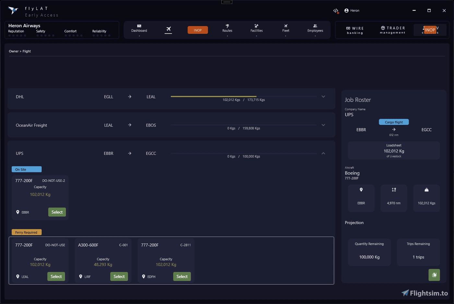Viewport: 454px width, 304px height.
Task: Click the LEAL location pin icon
Action: (x=18, y=277)
